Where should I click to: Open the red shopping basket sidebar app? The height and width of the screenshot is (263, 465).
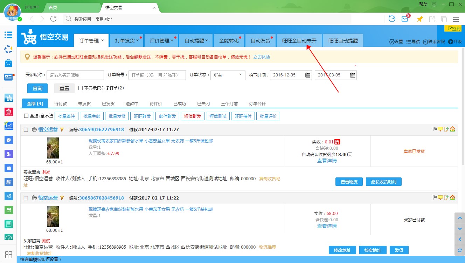coord(8,112)
